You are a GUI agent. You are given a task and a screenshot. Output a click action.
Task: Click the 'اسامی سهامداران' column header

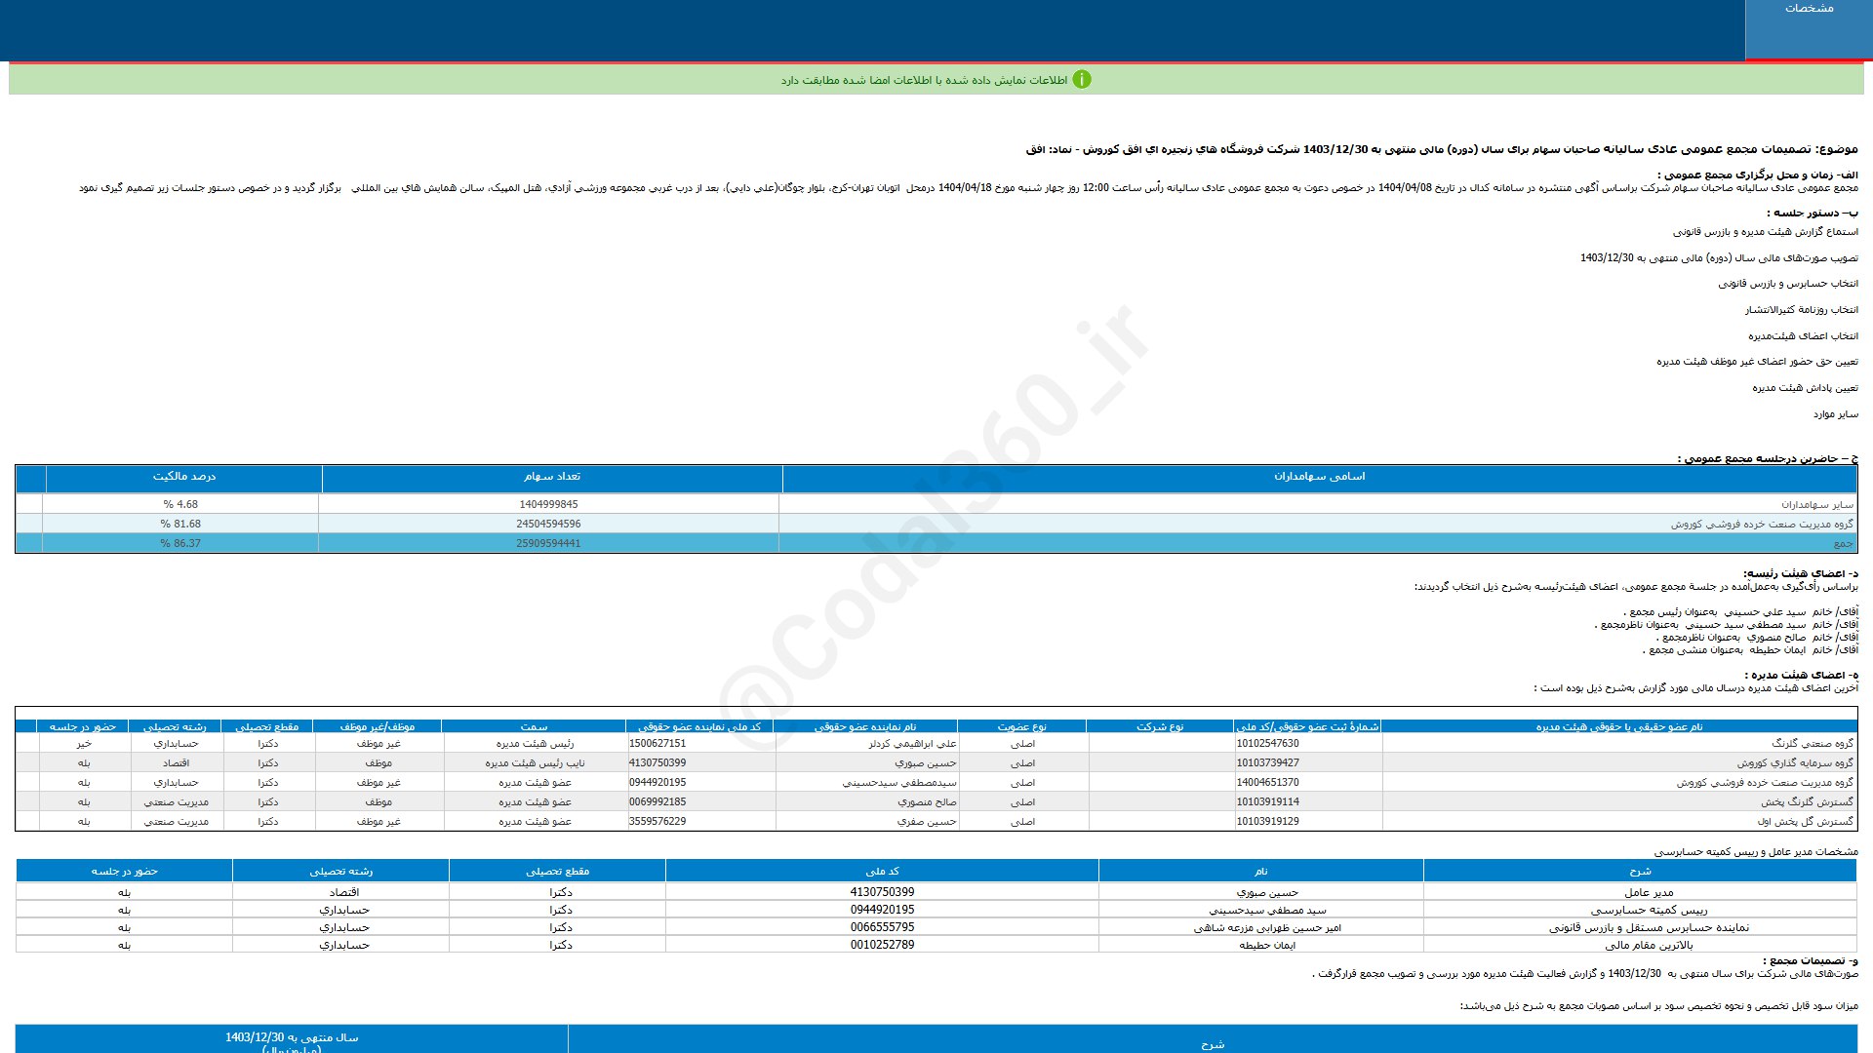1319,477
